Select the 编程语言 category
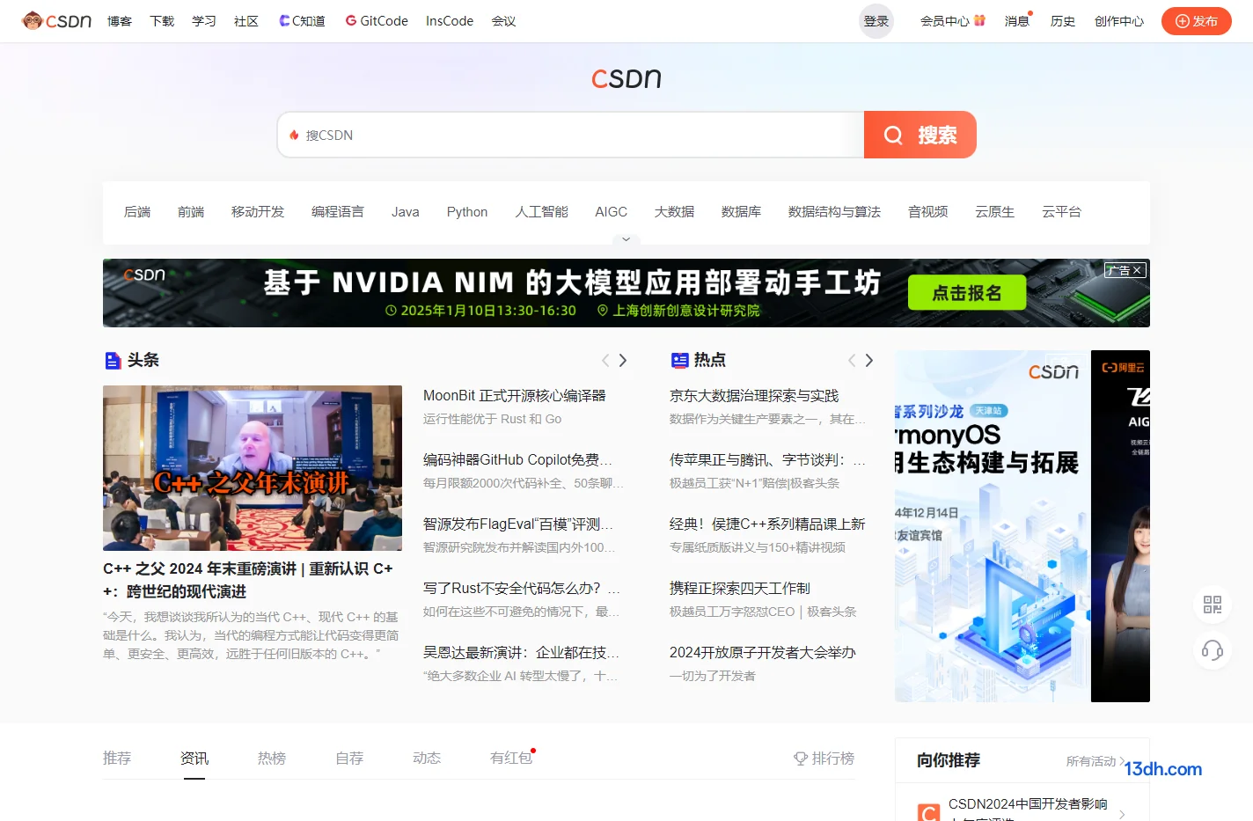The image size is (1253, 821). coord(338,212)
